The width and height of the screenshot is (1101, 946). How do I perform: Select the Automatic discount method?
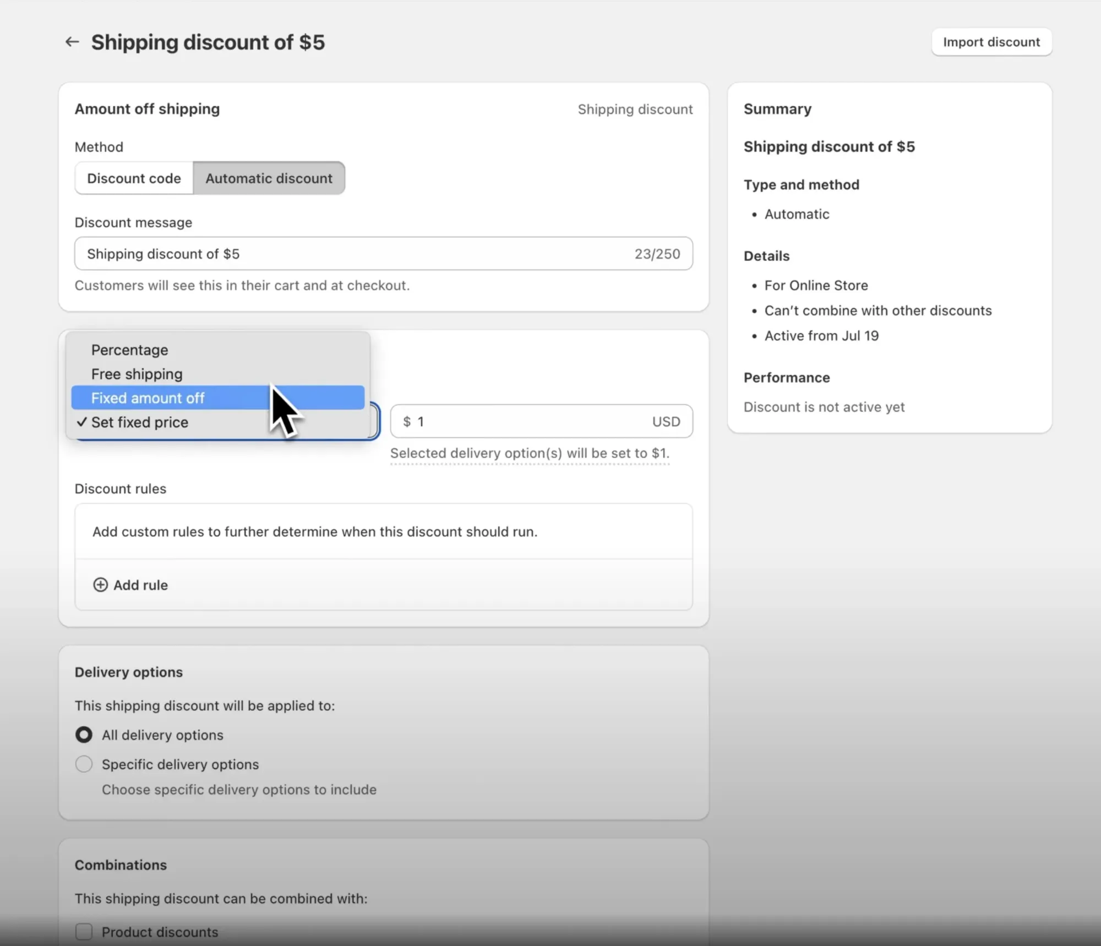(269, 178)
